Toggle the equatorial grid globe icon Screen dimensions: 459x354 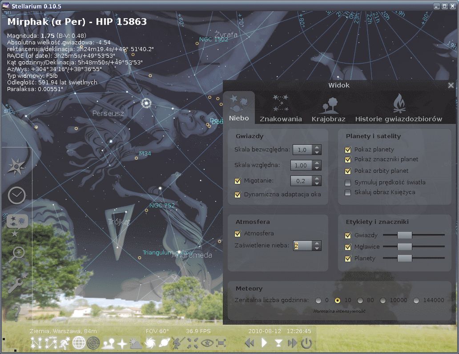(x=79, y=343)
